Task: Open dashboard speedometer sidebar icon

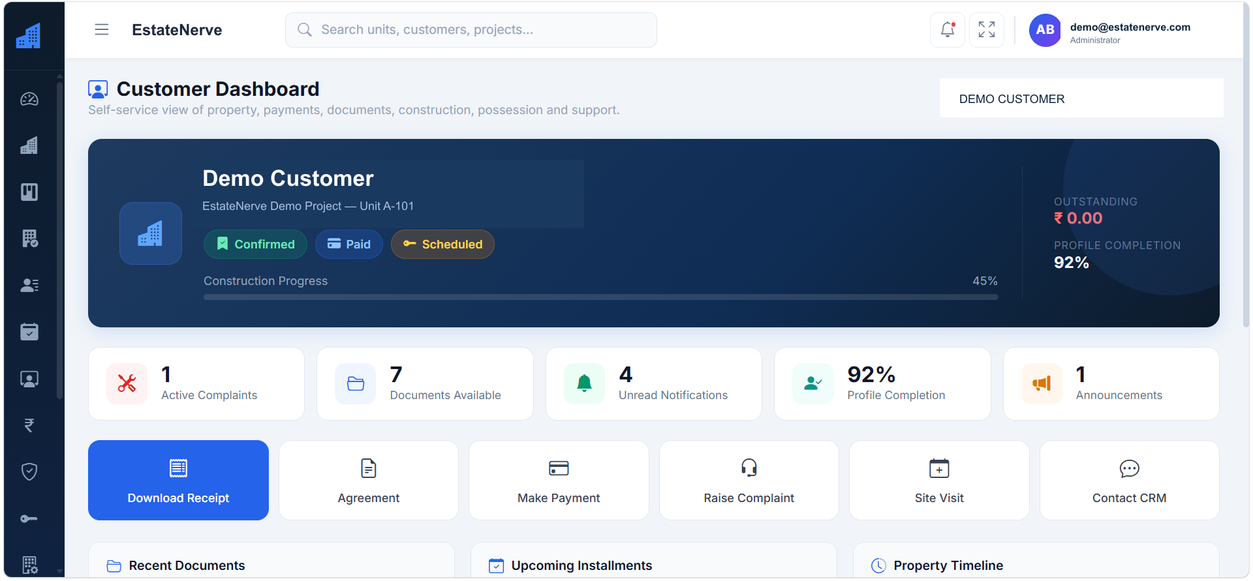Action: (29, 99)
